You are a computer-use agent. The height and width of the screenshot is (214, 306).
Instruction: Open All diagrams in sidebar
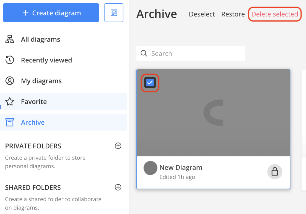tap(64, 39)
